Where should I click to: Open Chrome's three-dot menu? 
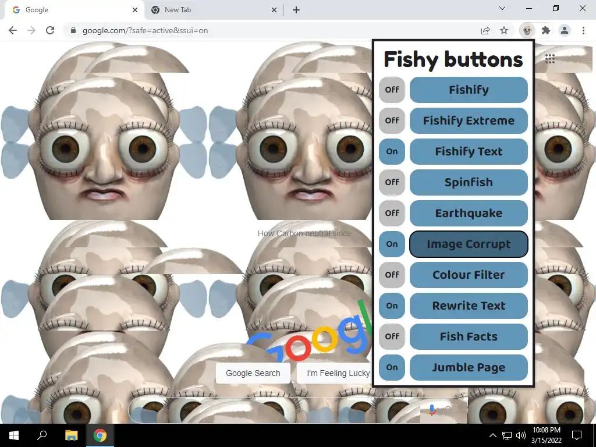583,30
